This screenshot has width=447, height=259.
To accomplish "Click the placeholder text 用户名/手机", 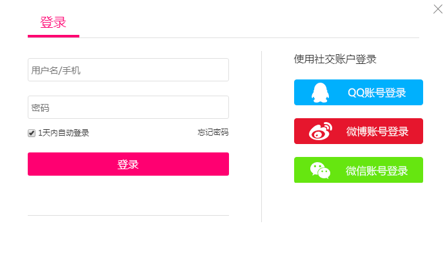I will tap(56, 70).
